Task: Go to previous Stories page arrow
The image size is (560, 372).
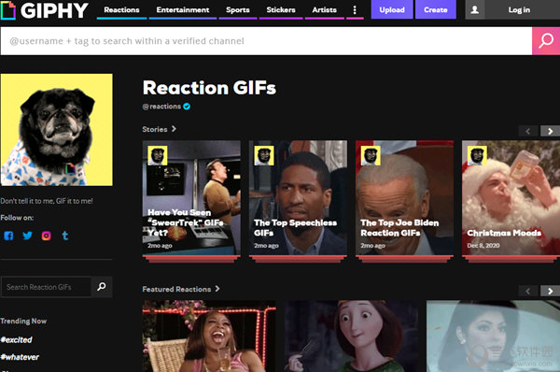Action: [x=528, y=131]
